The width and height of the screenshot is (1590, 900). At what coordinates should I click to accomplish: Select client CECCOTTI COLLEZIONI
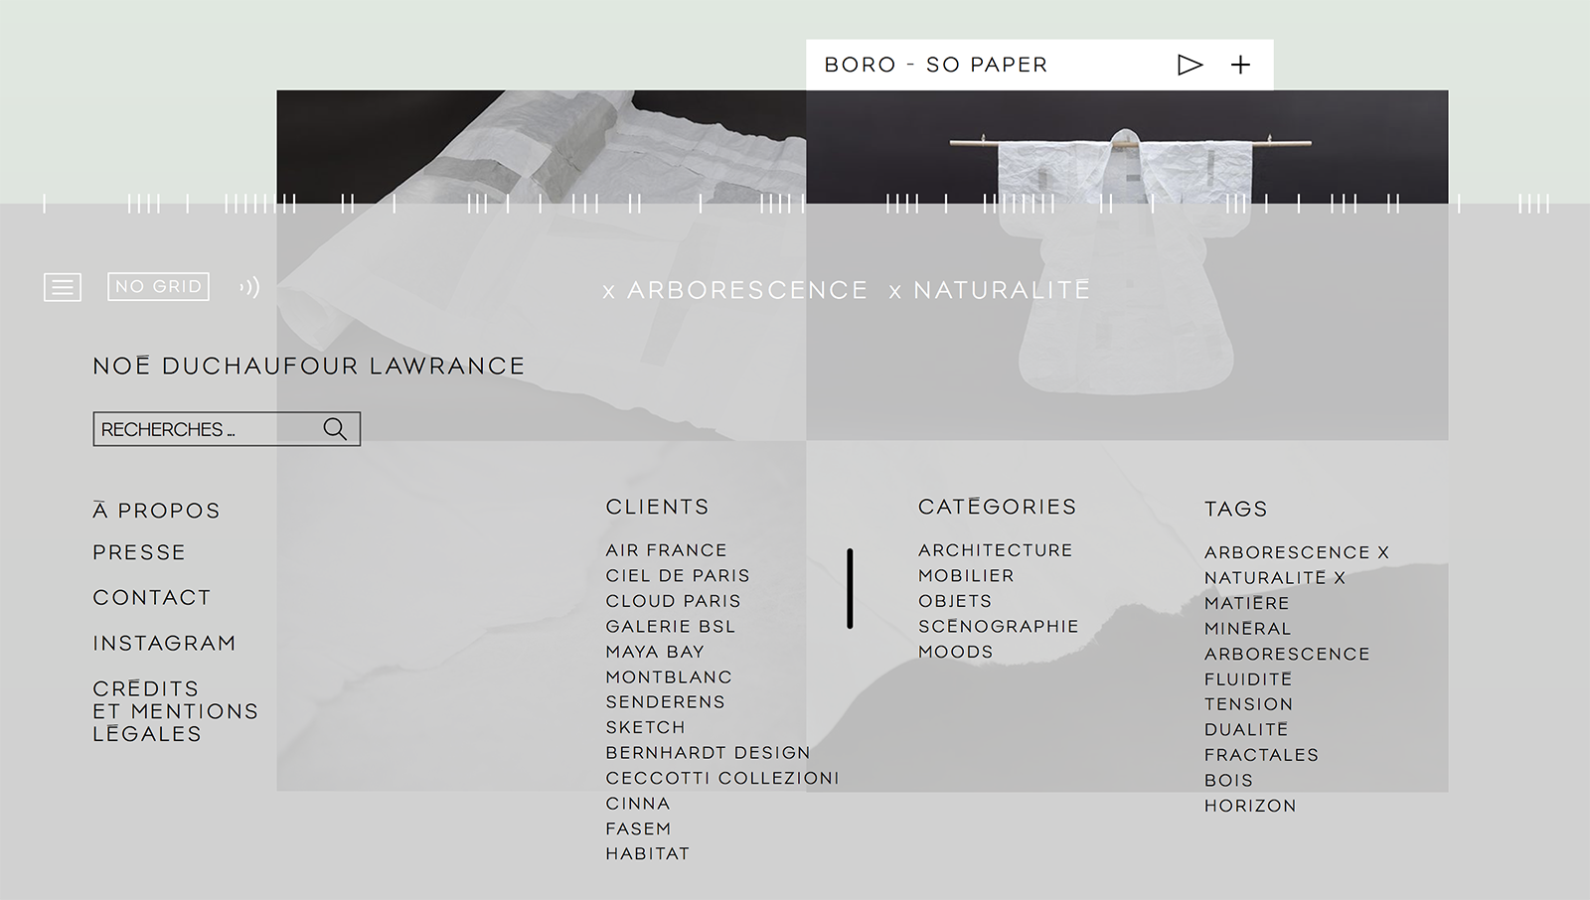click(x=722, y=778)
